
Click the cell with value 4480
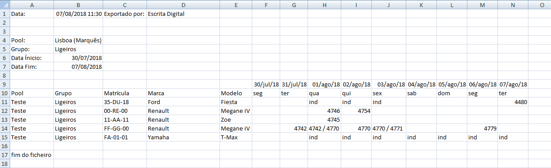point(513,102)
